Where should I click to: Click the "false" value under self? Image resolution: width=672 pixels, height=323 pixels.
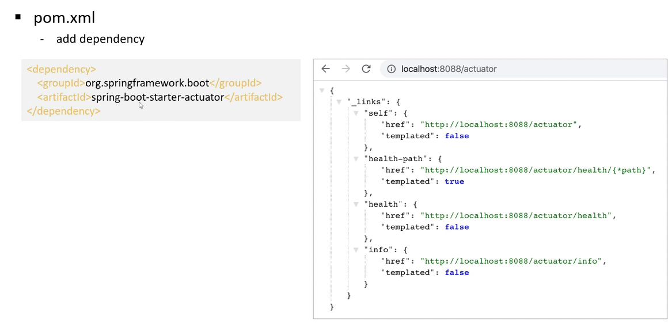457,136
